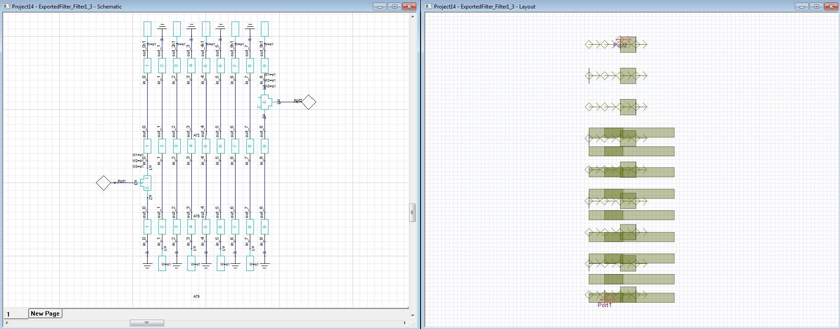
Task: Select top-row component block numbered 1
Action: [147, 66]
